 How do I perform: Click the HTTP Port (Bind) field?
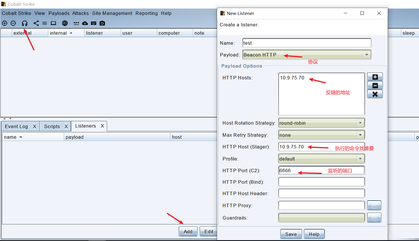322,182
